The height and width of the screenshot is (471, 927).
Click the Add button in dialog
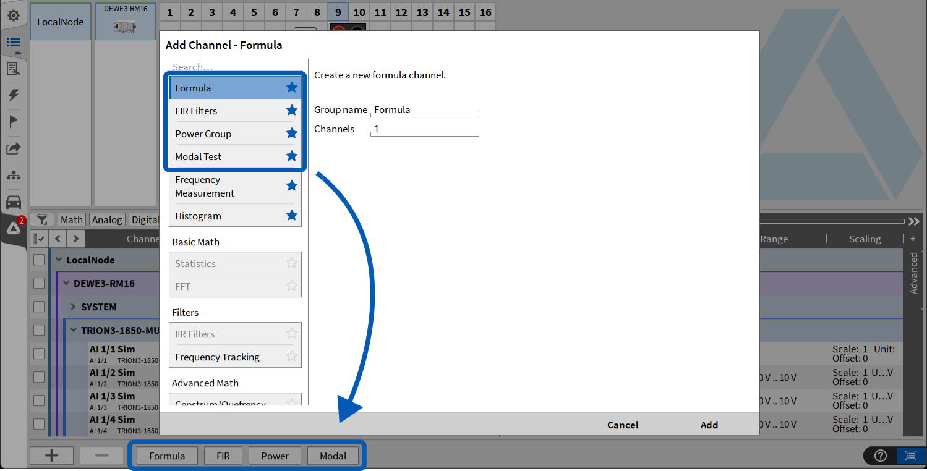coord(709,425)
